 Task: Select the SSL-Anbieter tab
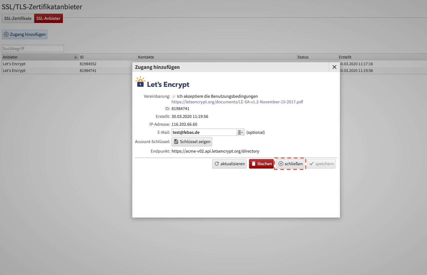48,18
